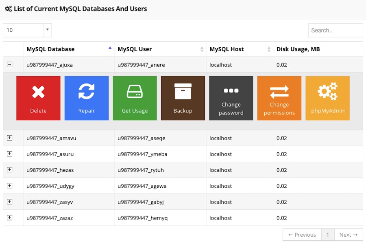Expand the u987999447_zazaz row
Image resolution: width=366 pixels, height=244 pixels.
click(10, 218)
